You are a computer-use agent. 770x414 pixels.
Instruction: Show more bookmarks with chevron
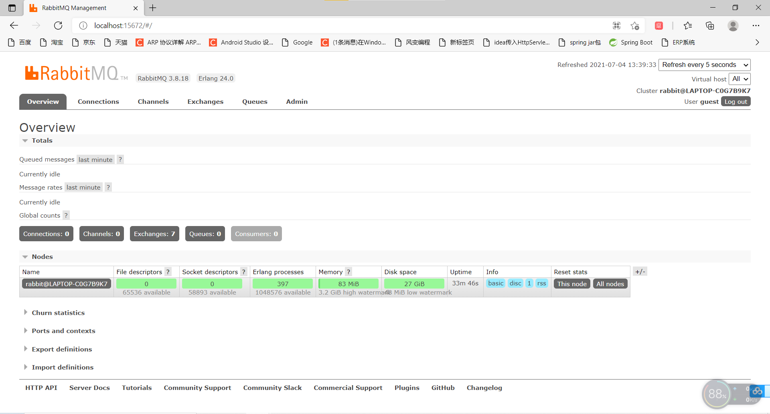[757, 42]
